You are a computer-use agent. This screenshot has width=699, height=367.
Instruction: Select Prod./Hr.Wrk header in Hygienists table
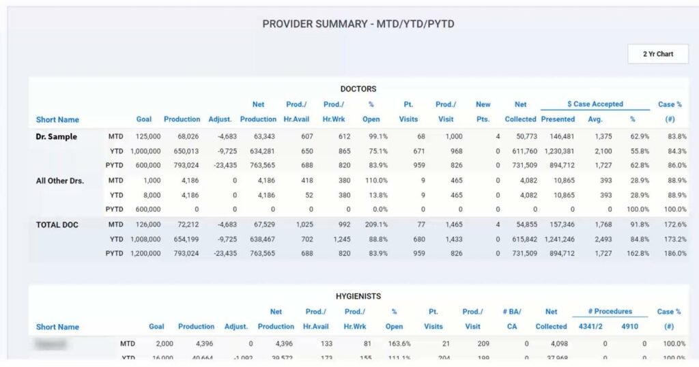point(355,319)
